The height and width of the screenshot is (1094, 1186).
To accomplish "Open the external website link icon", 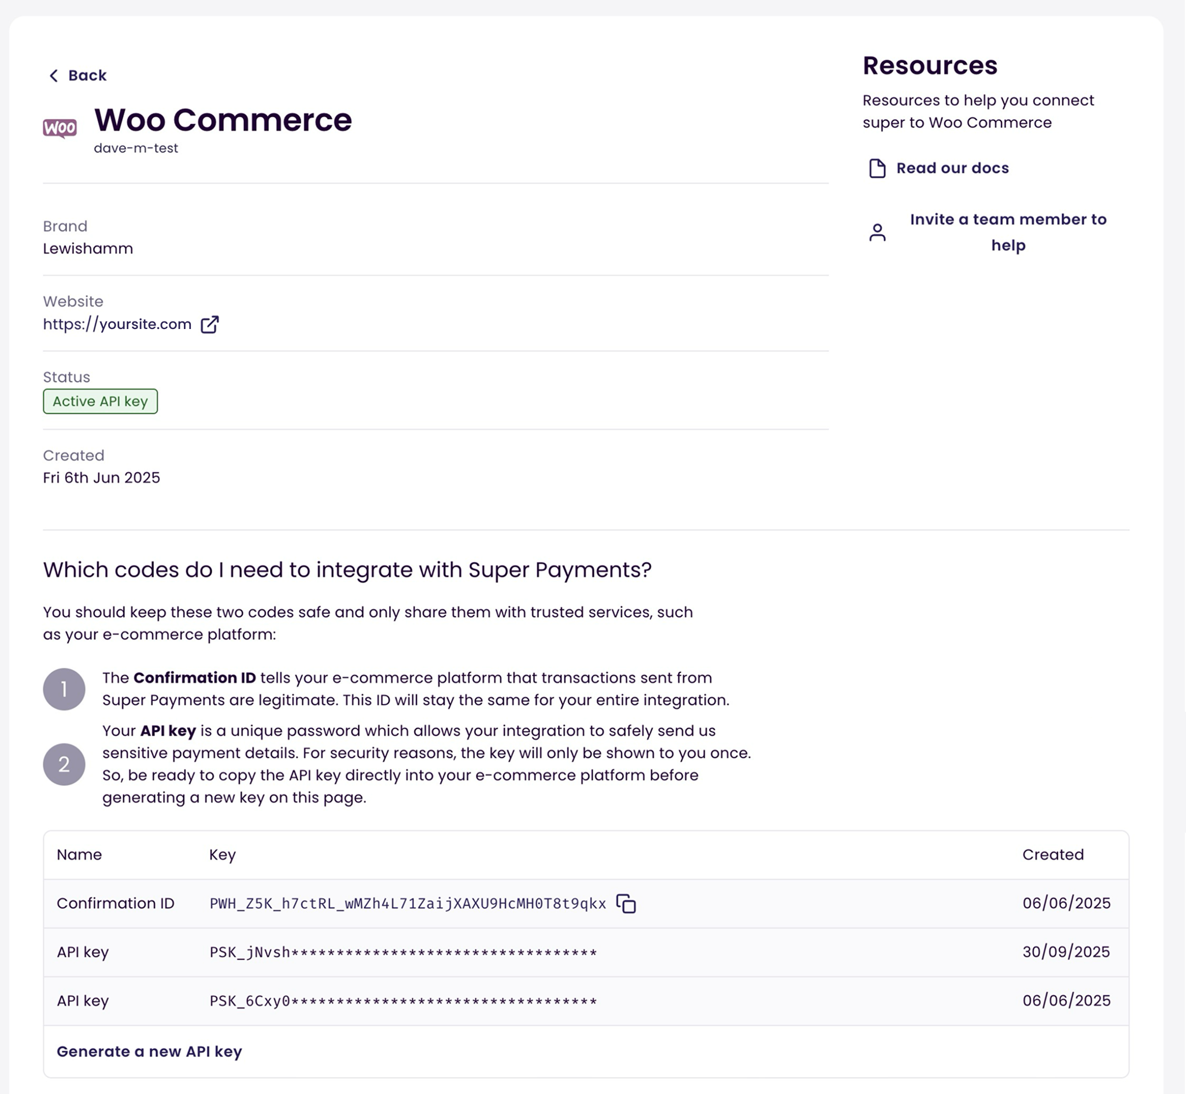I will pyautogui.click(x=209, y=324).
